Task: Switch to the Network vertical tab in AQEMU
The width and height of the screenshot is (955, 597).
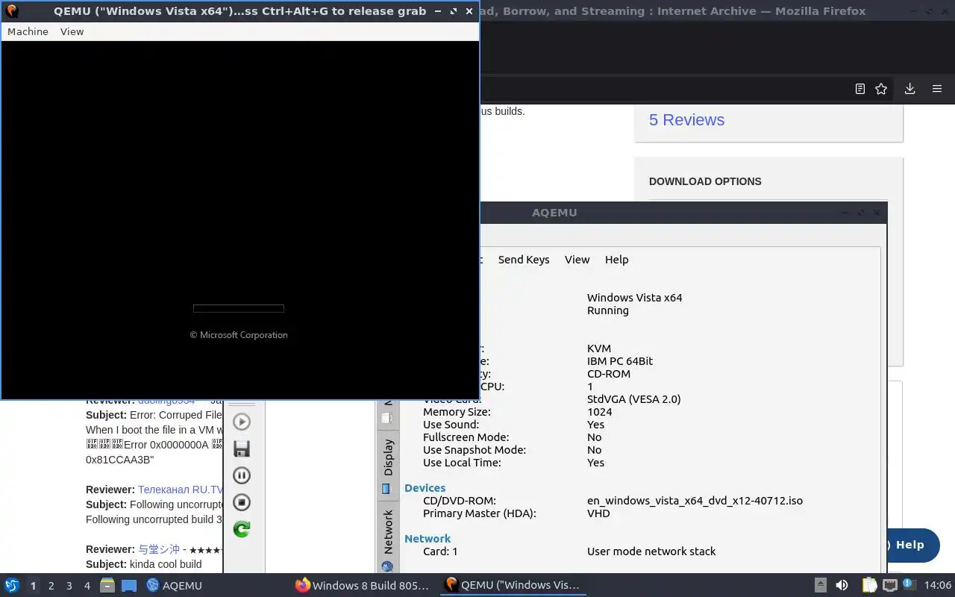Action: click(387, 540)
